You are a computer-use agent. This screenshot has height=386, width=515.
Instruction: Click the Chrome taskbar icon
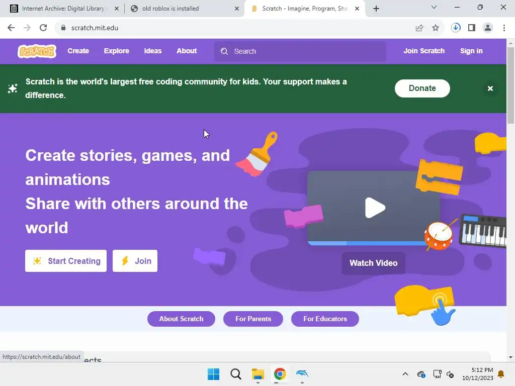[x=280, y=374]
